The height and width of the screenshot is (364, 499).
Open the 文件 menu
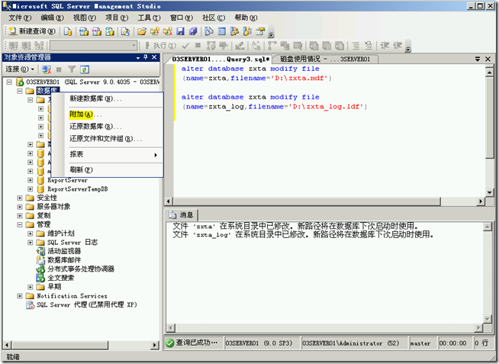click(20, 18)
